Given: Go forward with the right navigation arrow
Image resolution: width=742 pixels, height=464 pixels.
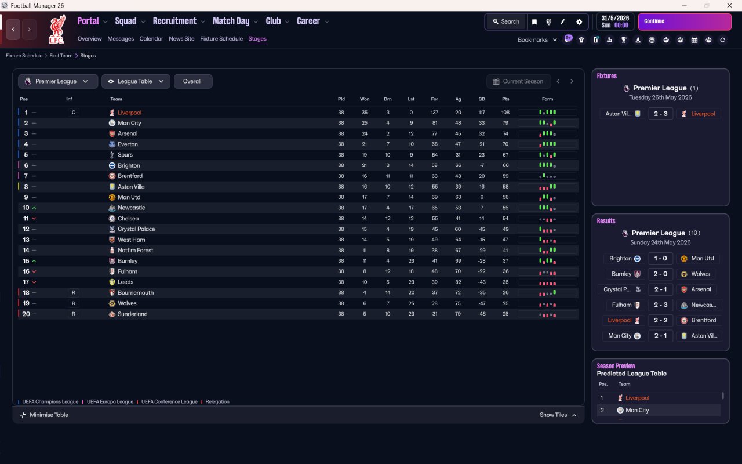Looking at the screenshot, I should (29, 29).
